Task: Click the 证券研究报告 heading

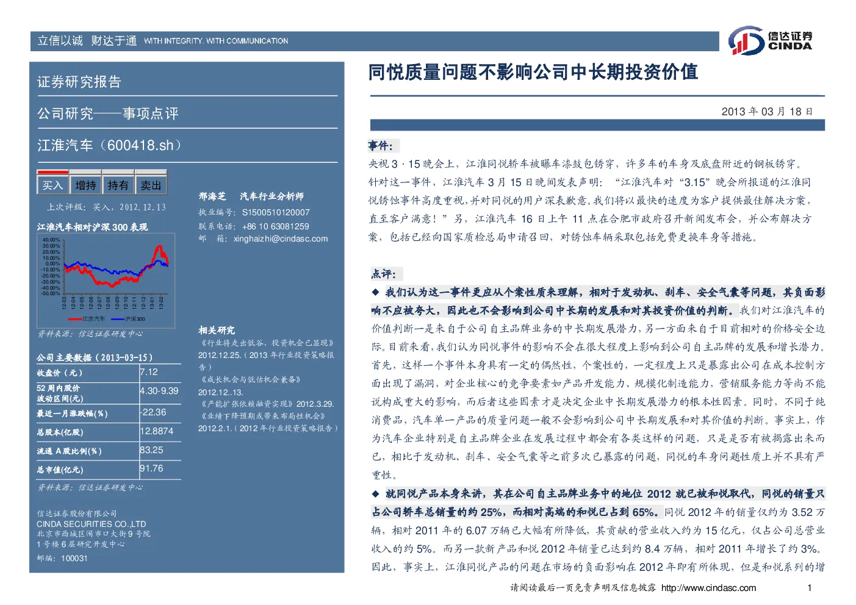Action: click(x=79, y=82)
